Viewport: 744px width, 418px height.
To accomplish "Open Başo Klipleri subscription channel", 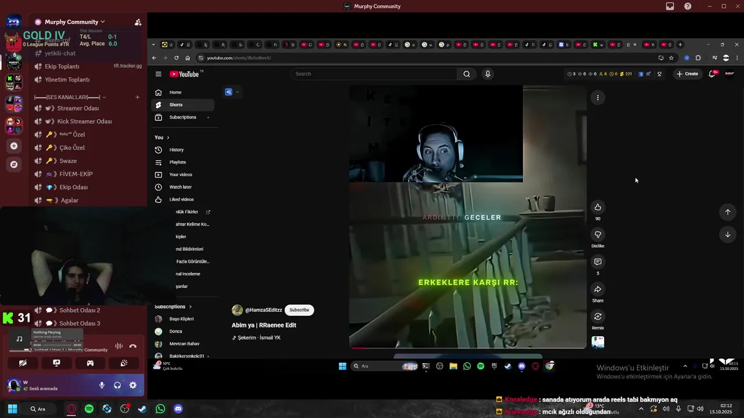I will pos(181,319).
